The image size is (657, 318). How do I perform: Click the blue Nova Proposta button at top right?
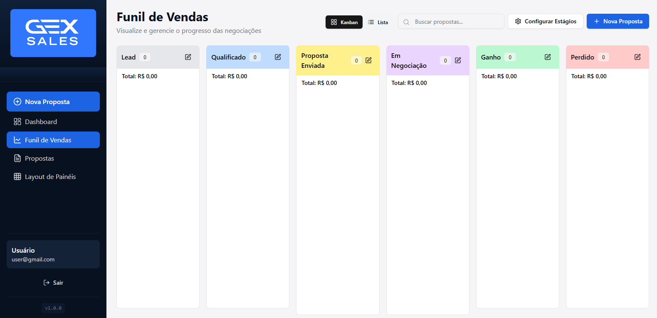tap(617, 21)
